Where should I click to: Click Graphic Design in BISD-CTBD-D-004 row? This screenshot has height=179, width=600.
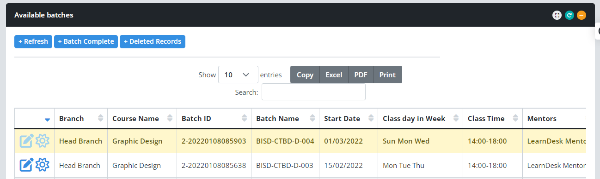(137, 141)
